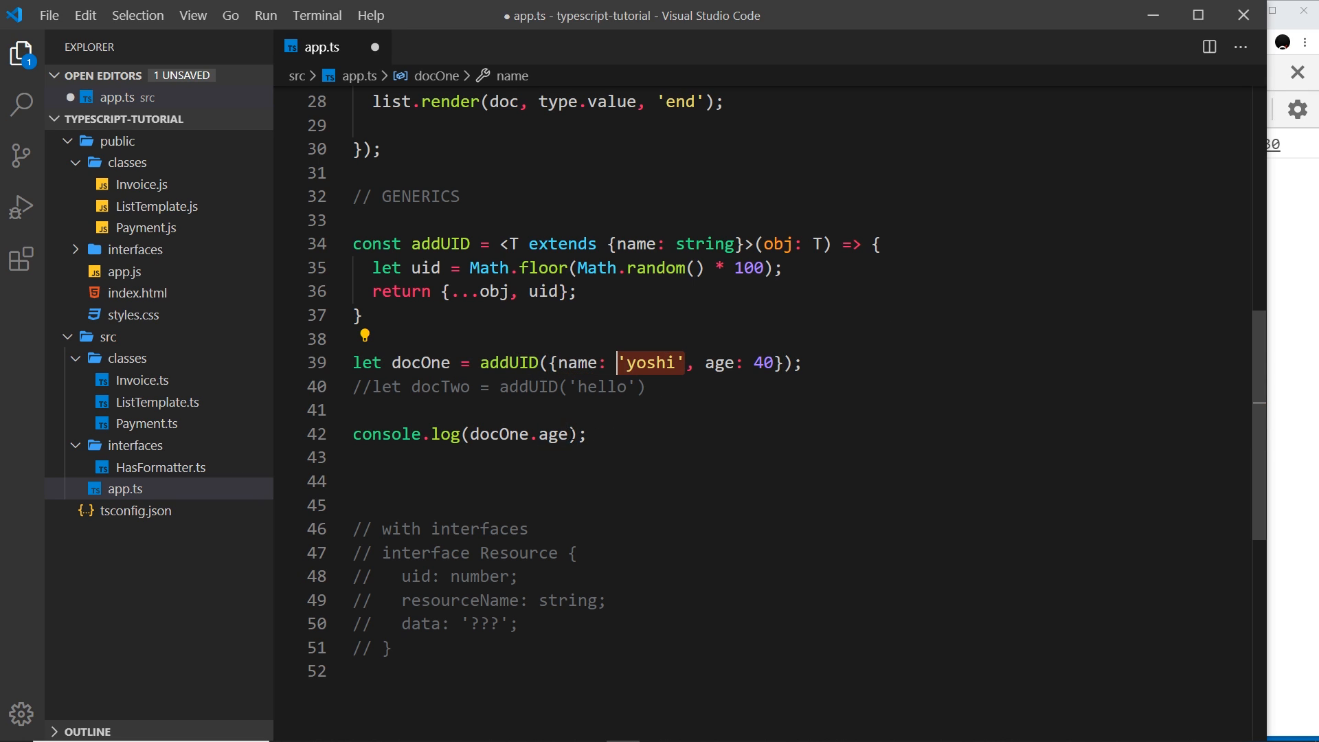Open Run and Debug view
1319x742 pixels.
point(21,207)
